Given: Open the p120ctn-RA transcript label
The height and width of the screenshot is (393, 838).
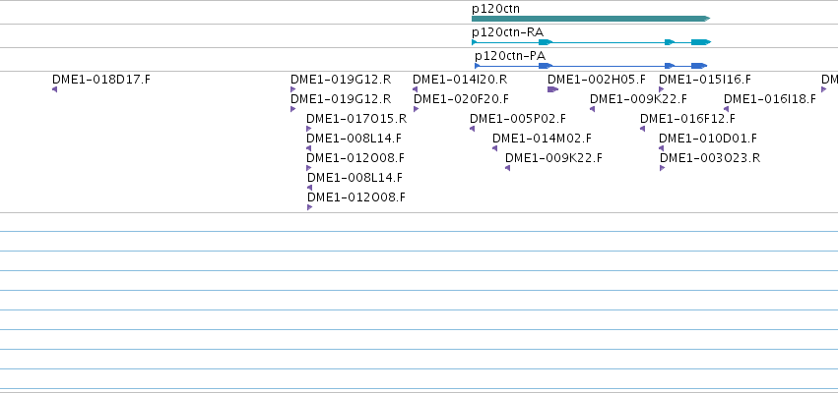Looking at the screenshot, I should pos(507,32).
